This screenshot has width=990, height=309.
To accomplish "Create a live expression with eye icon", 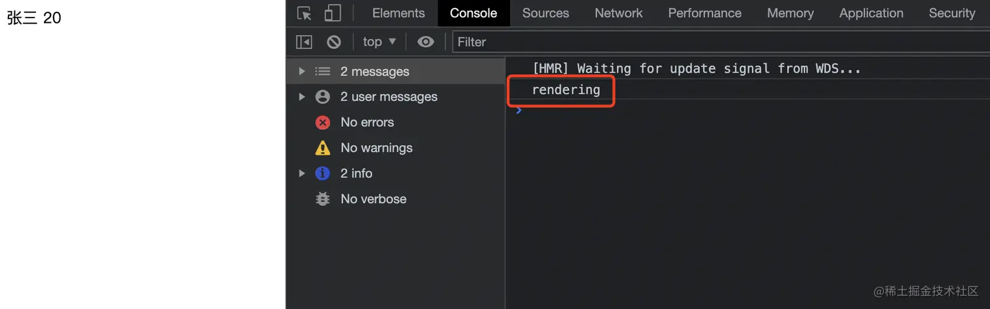I will pos(426,42).
